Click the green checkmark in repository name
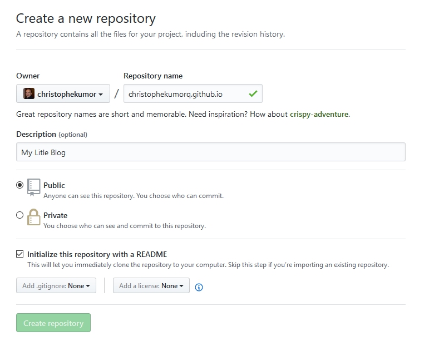Screen dimensions: 439x341 [x=253, y=93]
